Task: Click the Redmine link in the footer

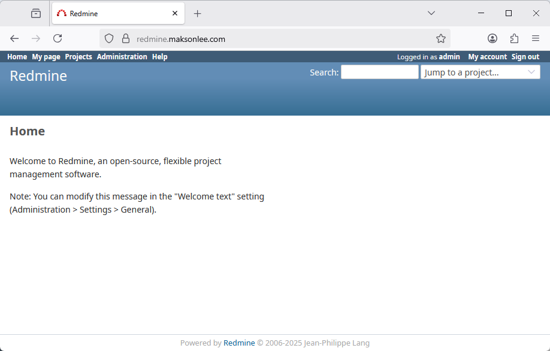Action: (x=239, y=343)
